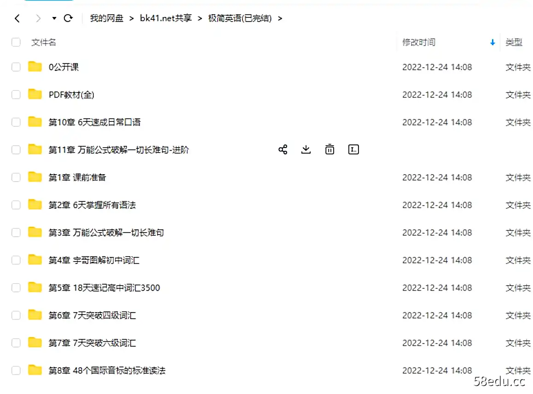533x394 pixels.
Task: Check the PDF教材(全) row checkbox
Action: coord(16,94)
